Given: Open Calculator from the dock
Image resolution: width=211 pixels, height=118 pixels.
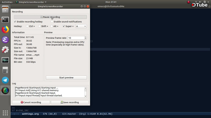Looking at the screenshot, I should tap(5, 70).
